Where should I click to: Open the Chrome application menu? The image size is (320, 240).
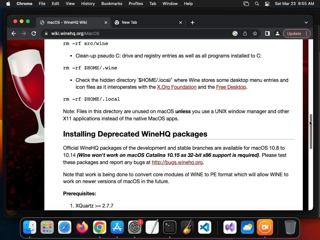click(24, 4)
